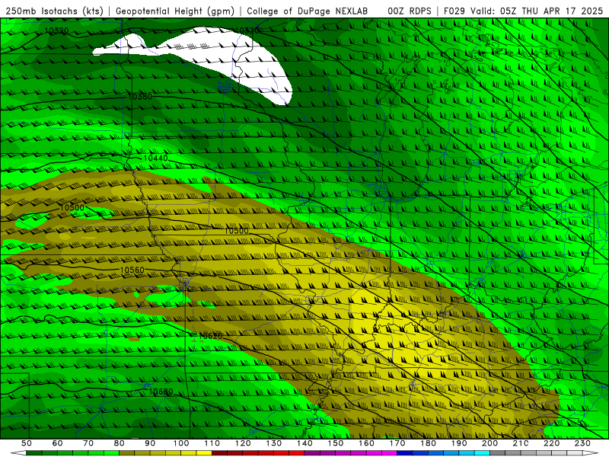Pick the dark red swatch starting at 110
The width and height of the screenshot is (609, 457).
(219, 452)
